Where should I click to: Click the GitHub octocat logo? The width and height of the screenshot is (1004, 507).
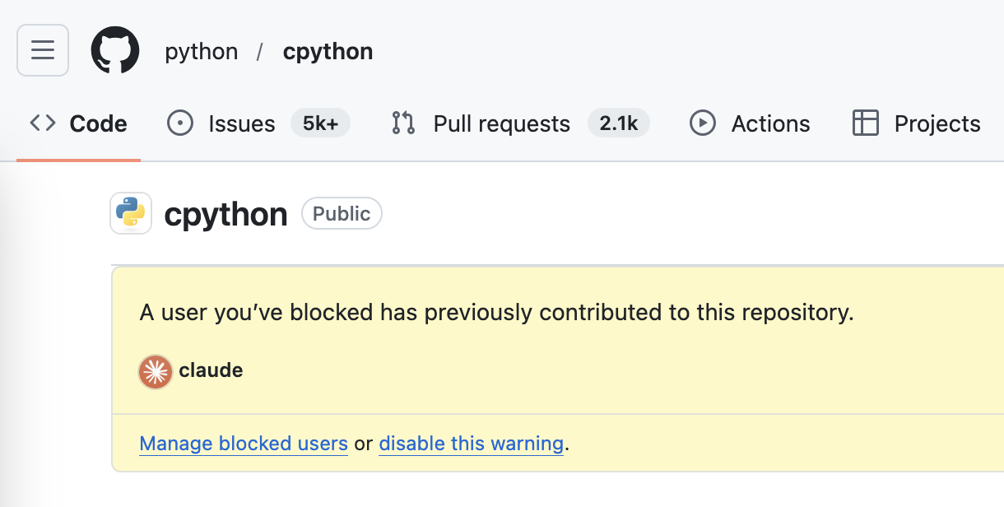point(115,49)
